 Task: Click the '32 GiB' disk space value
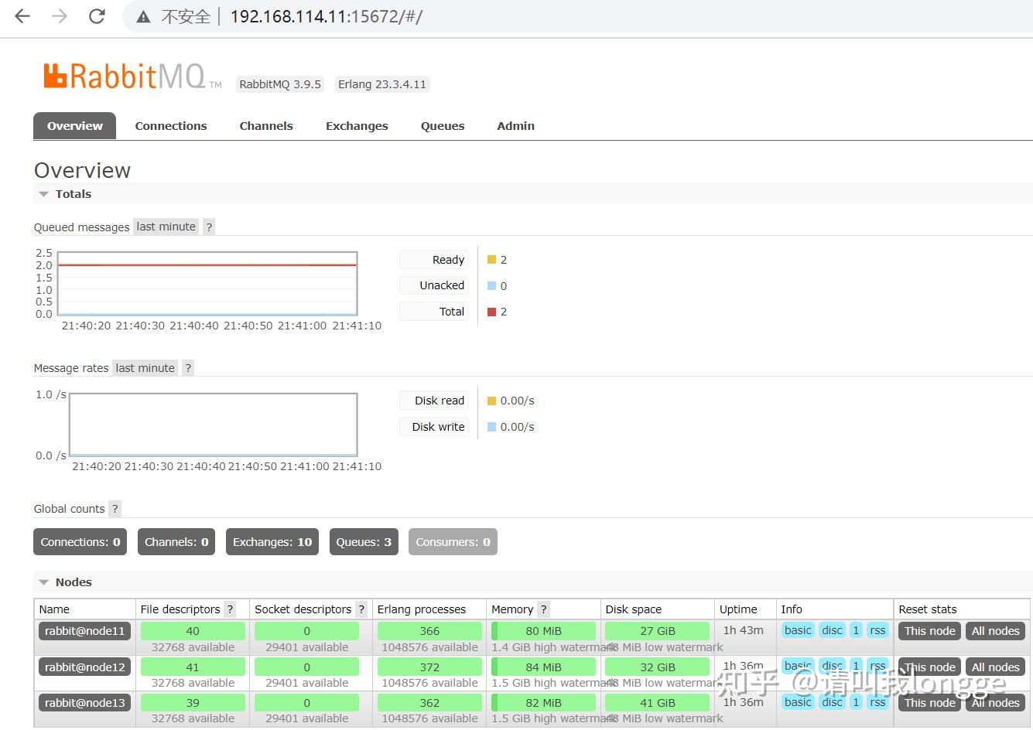click(658, 667)
